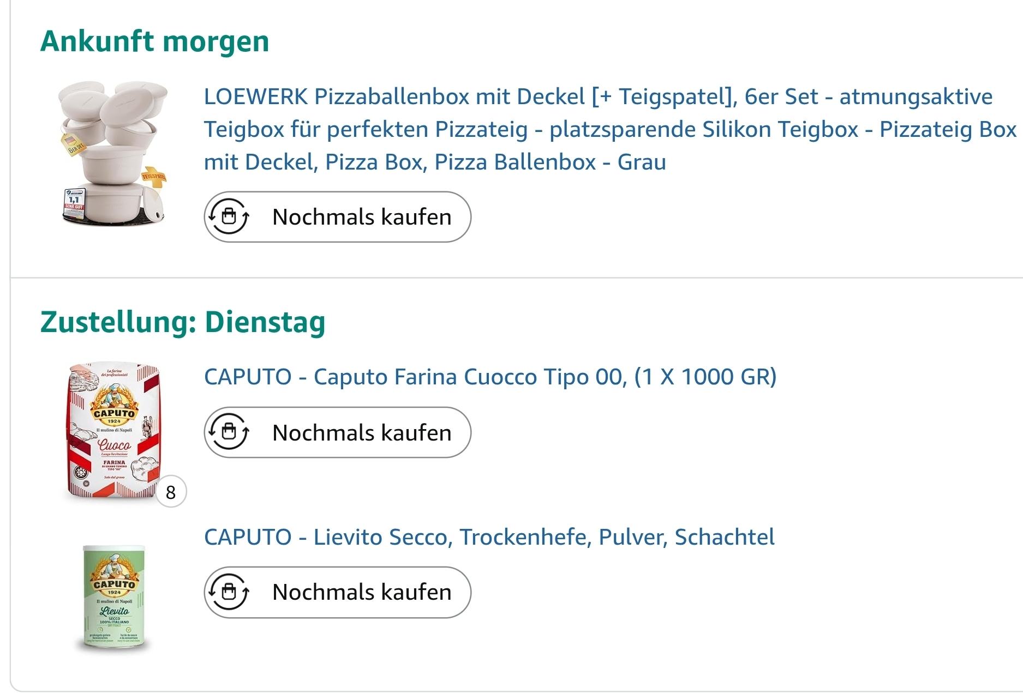Click the rebuy icon for Lievito Secco
Viewport: 1023px width, 693px height.
coord(229,592)
